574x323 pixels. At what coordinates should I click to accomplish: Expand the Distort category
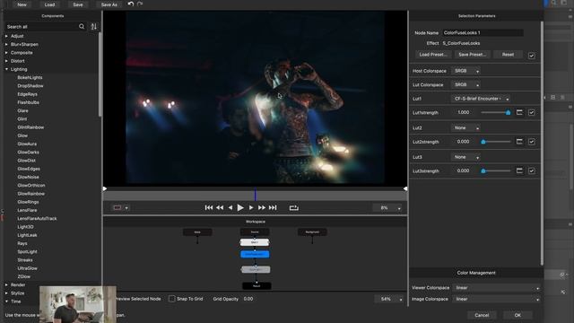coord(6,61)
